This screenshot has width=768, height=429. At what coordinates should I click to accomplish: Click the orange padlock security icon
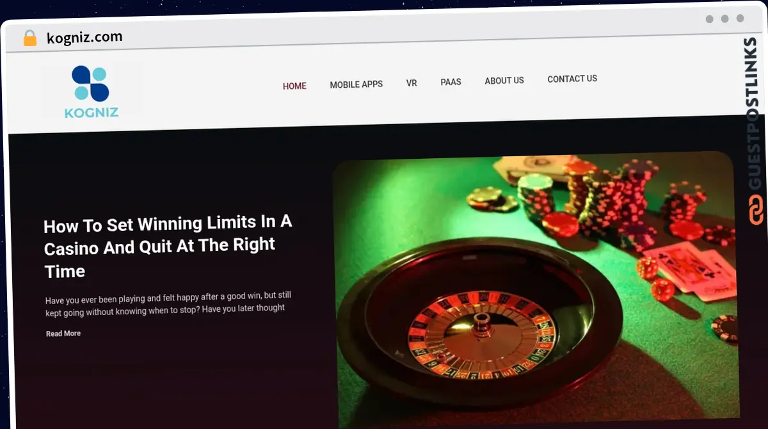[x=30, y=38]
